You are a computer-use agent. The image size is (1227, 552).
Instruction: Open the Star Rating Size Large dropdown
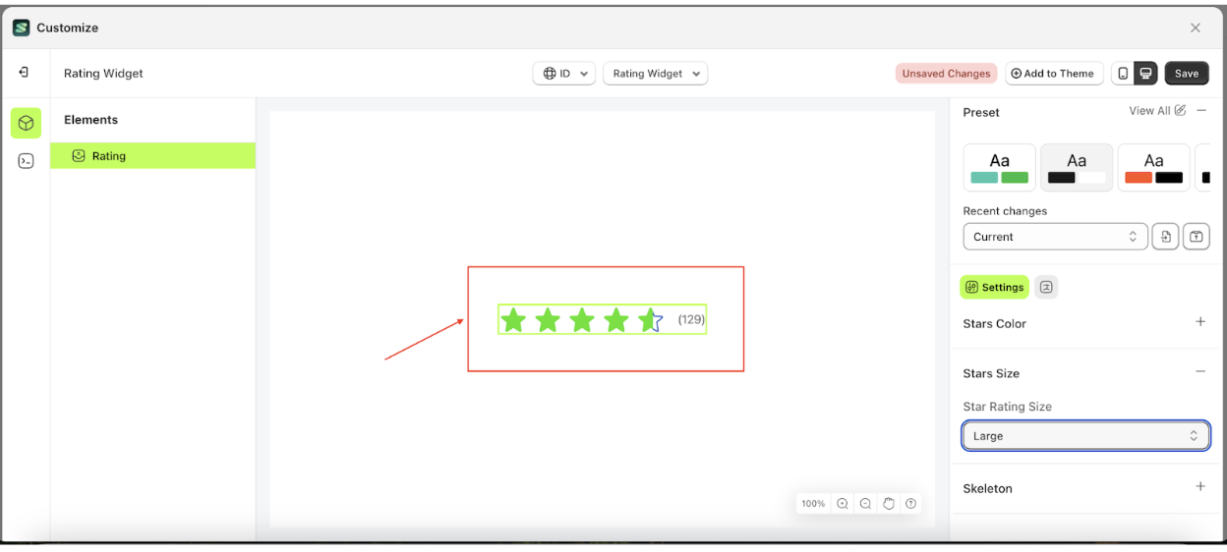coord(1085,436)
